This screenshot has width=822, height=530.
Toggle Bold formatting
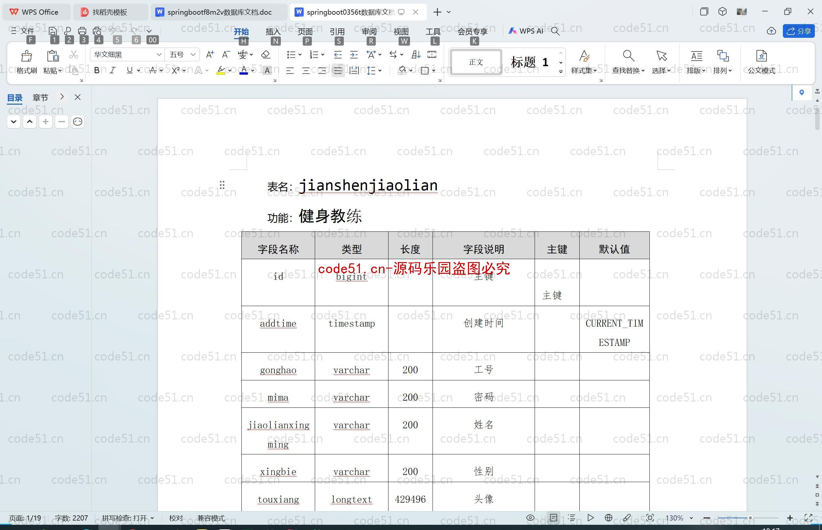97,70
